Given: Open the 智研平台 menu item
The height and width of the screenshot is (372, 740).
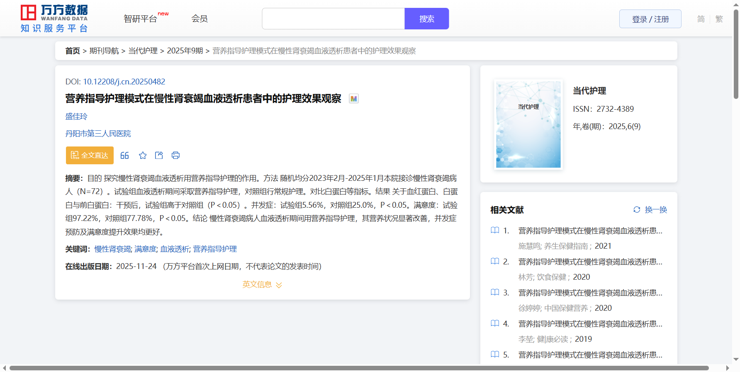Looking at the screenshot, I should [x=141, y=19].
